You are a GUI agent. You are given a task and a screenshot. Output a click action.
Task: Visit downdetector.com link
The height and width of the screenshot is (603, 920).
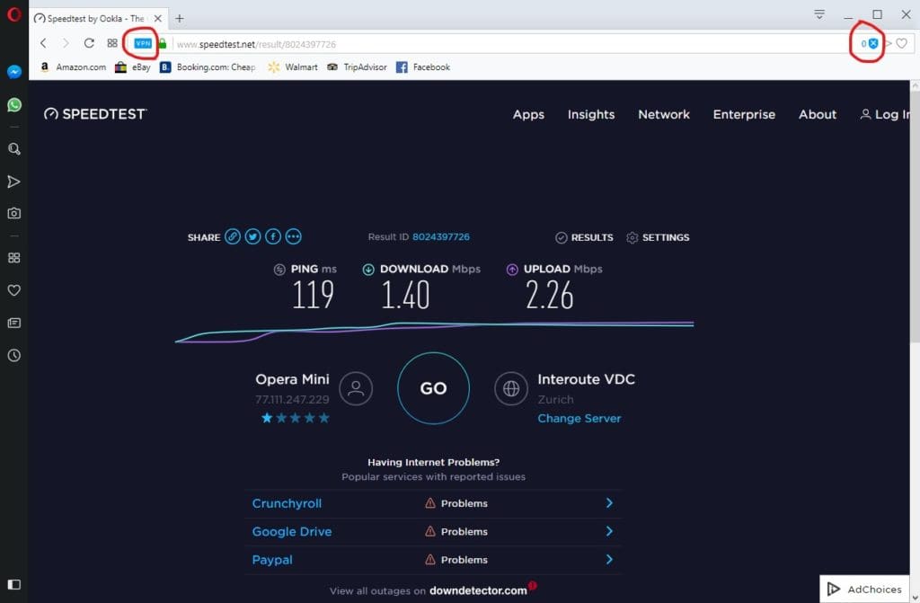pyautogui.click(x=478, y=590)
